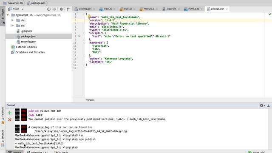Close the package.json editor tab

tap(227, 9)
